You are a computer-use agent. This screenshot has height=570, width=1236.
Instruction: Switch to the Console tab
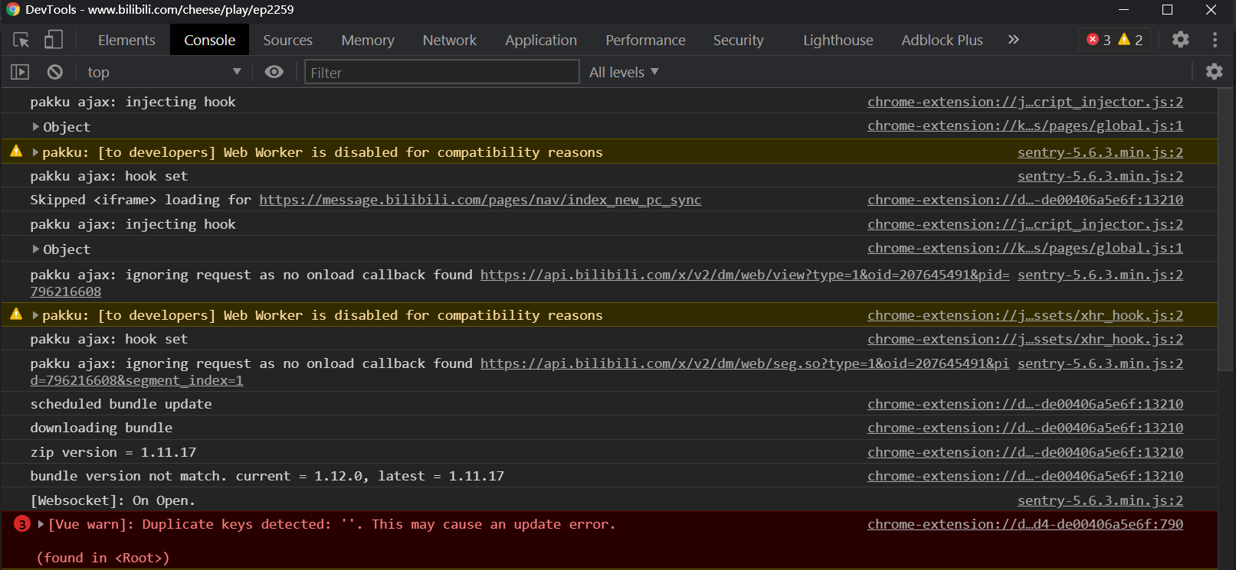[209, 41]
